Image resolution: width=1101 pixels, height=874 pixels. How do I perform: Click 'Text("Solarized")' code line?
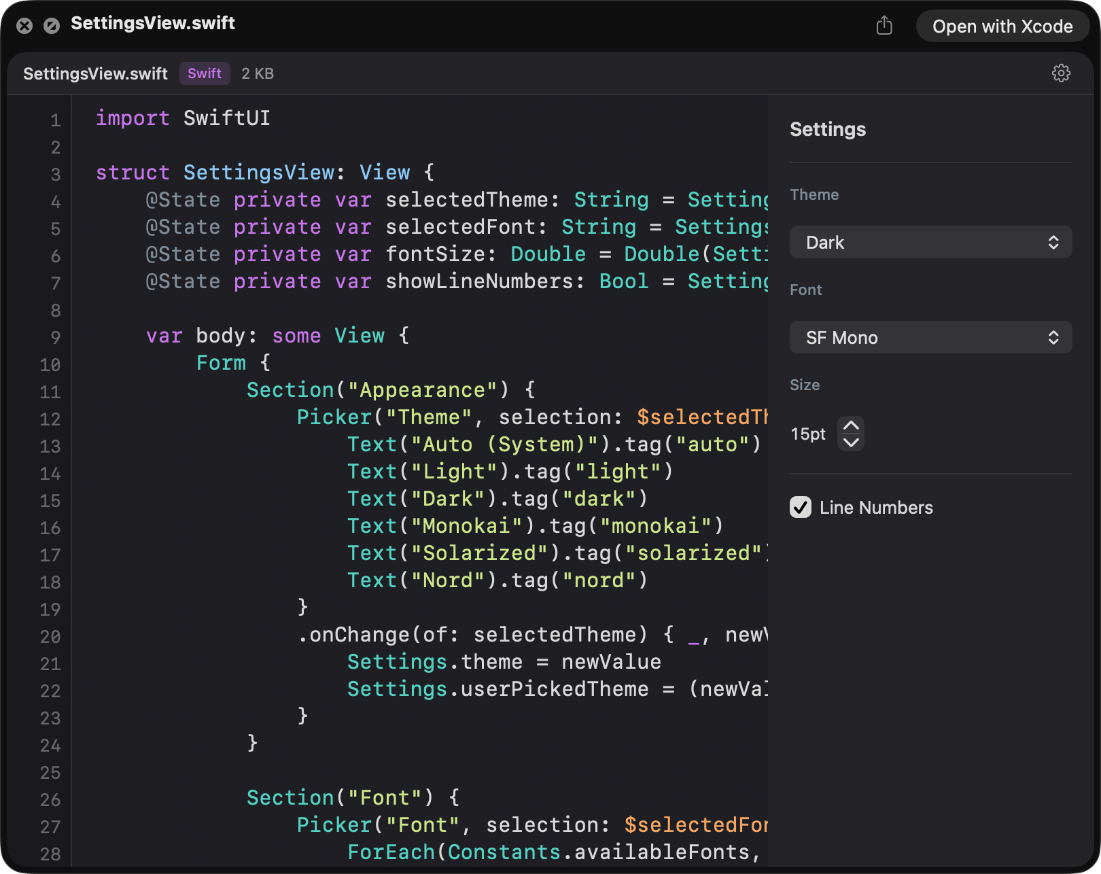tap(558, 553)
